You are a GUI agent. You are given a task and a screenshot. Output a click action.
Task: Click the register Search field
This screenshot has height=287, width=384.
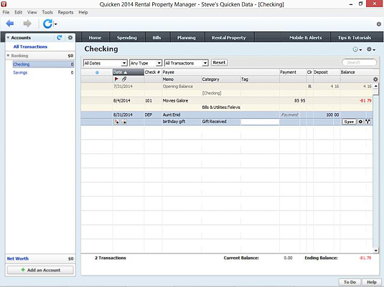click(359, 62)
